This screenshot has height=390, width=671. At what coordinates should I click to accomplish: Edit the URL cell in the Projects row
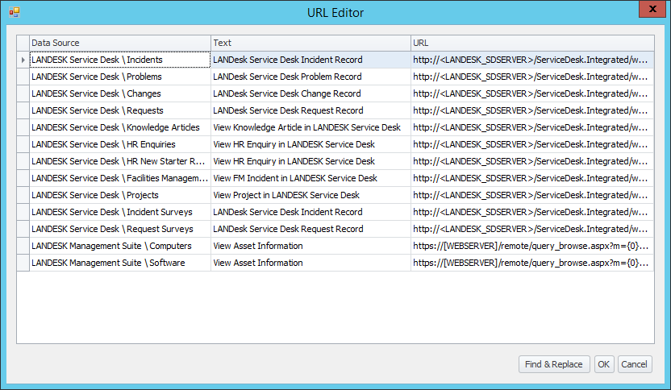click(532, 195)
